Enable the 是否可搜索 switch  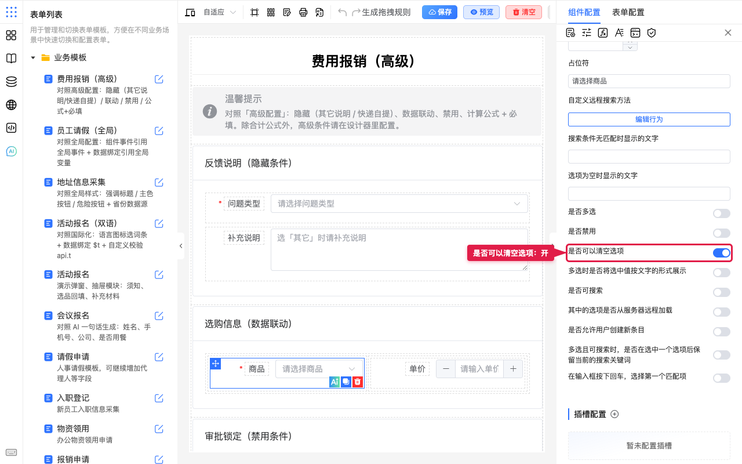point(722,292)
